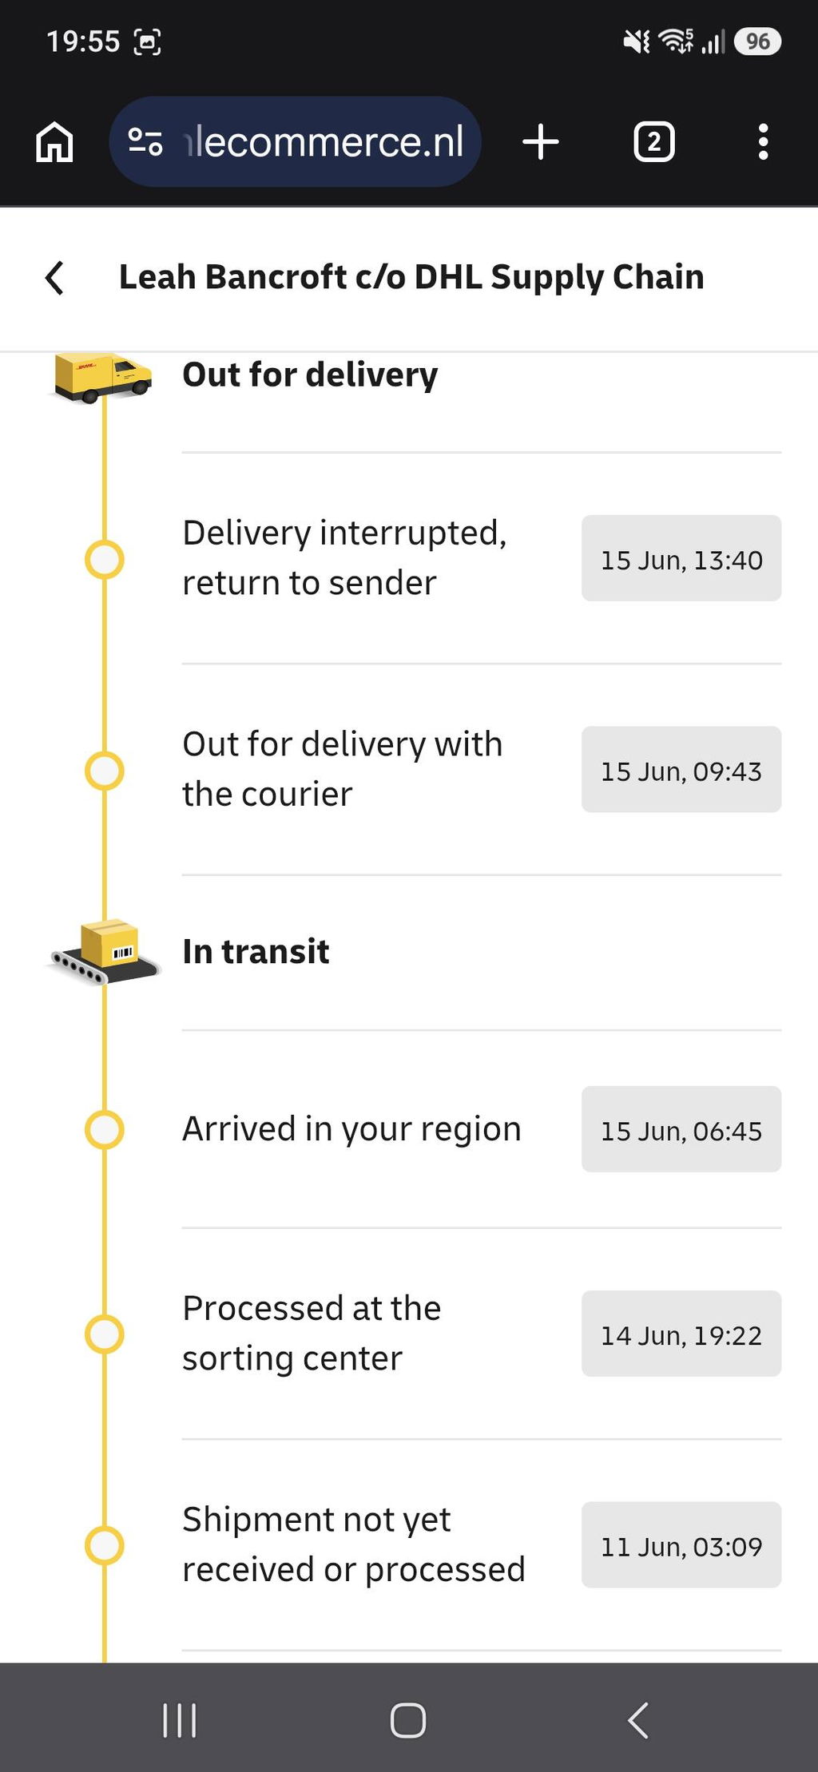Viewport: 818px width, 1772px height.
Task: Open site settings icon in address bar
Action: [145, 142]
